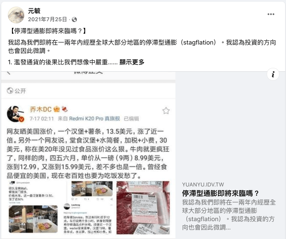Click the globe public audience icon
This screenshot has width=286, height=239.
(x=74, y=20)
